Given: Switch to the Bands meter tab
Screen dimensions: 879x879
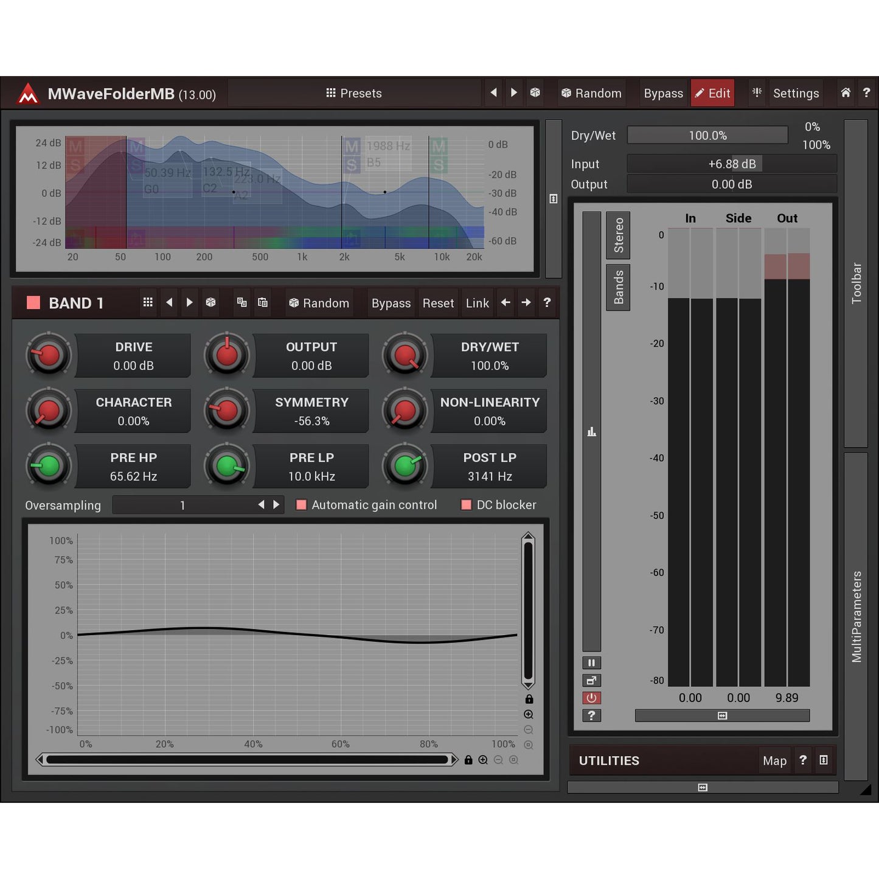Looking at the screenshot, I should click(618, 287).
